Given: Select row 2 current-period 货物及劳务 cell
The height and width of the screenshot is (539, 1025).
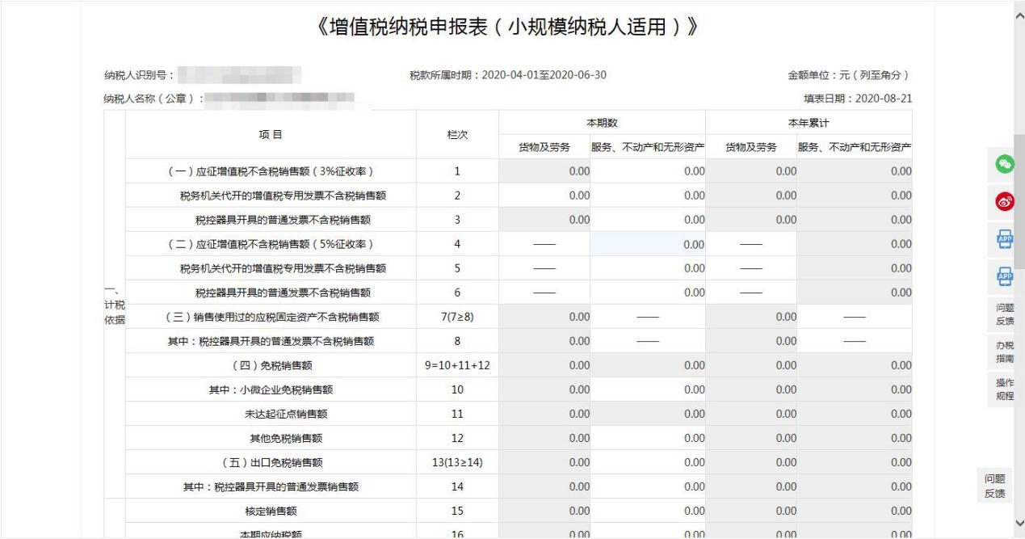Looking at the screenshot, I should [x=544, y=196].
